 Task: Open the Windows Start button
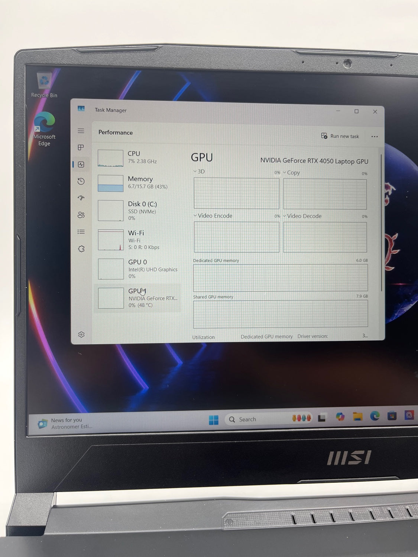(x=214, y=420)
